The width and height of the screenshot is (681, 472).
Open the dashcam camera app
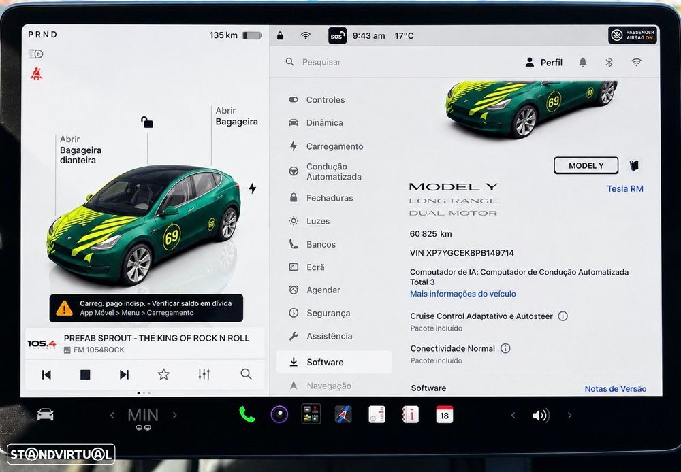click(x=279, y=415)
